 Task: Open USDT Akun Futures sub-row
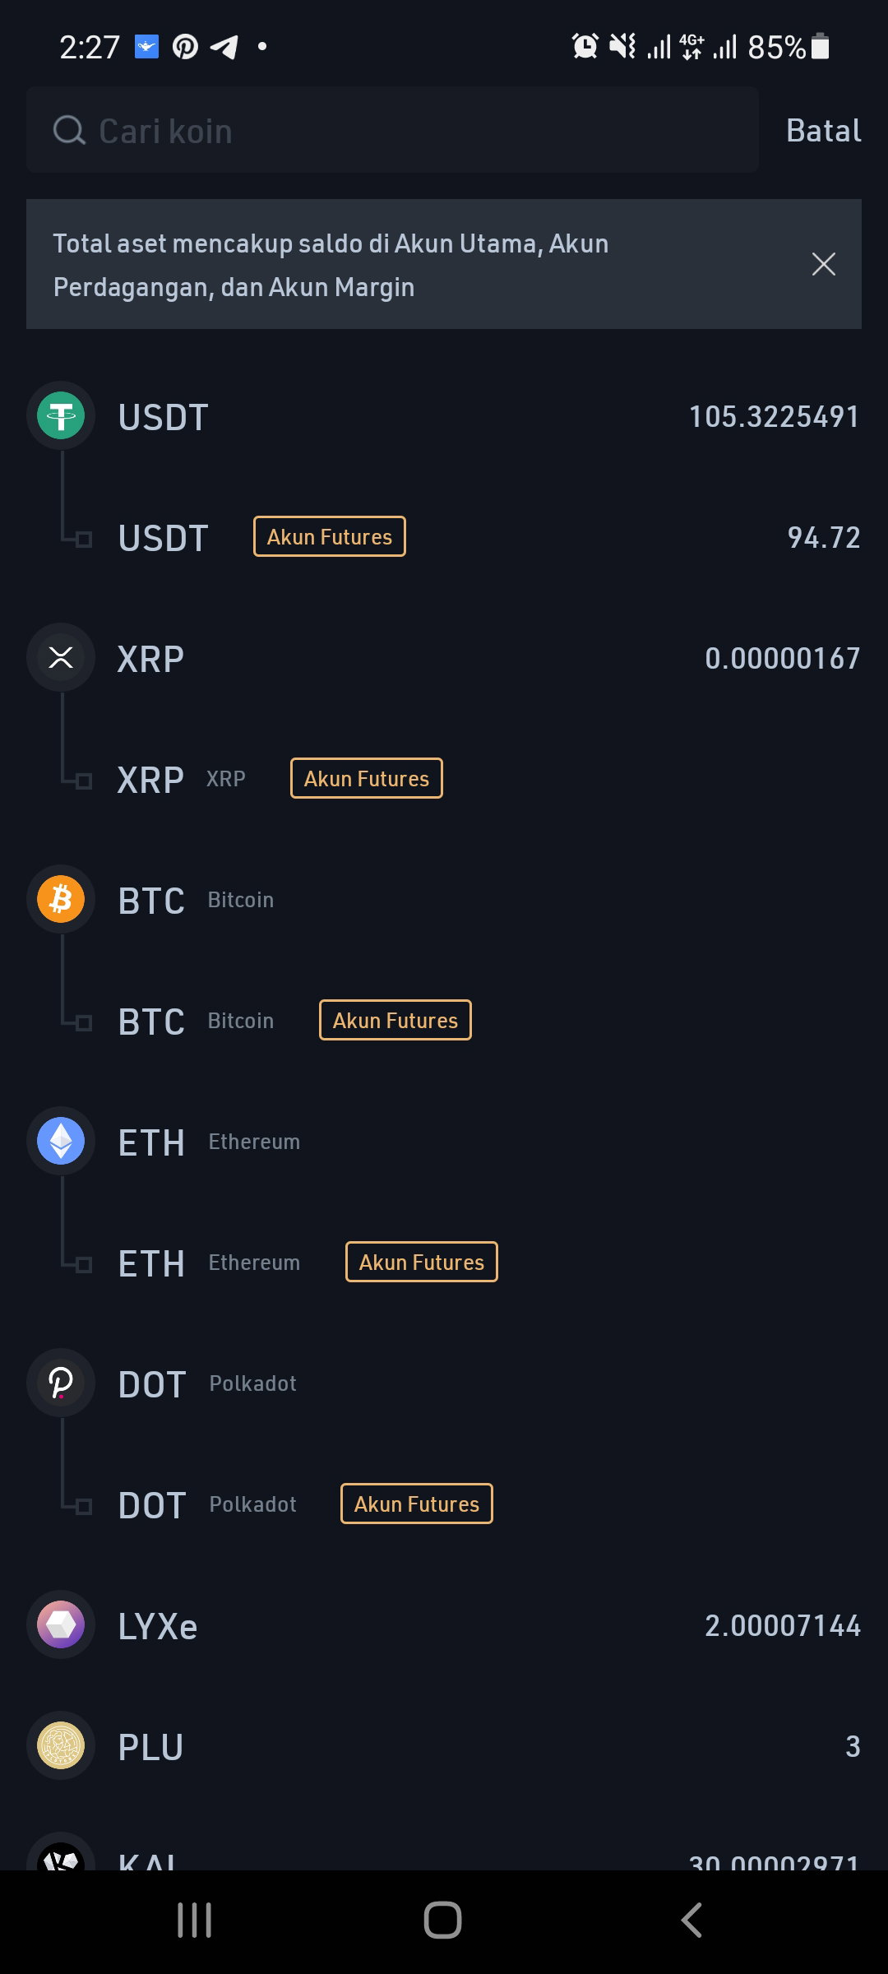click(x=444, y=537)
